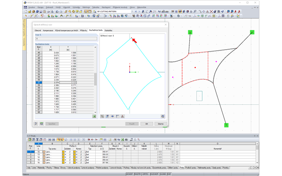This screenshot has height=176, width=282.
Task: Click the tan member type swatch in row 2
Action: click(44, 155)
